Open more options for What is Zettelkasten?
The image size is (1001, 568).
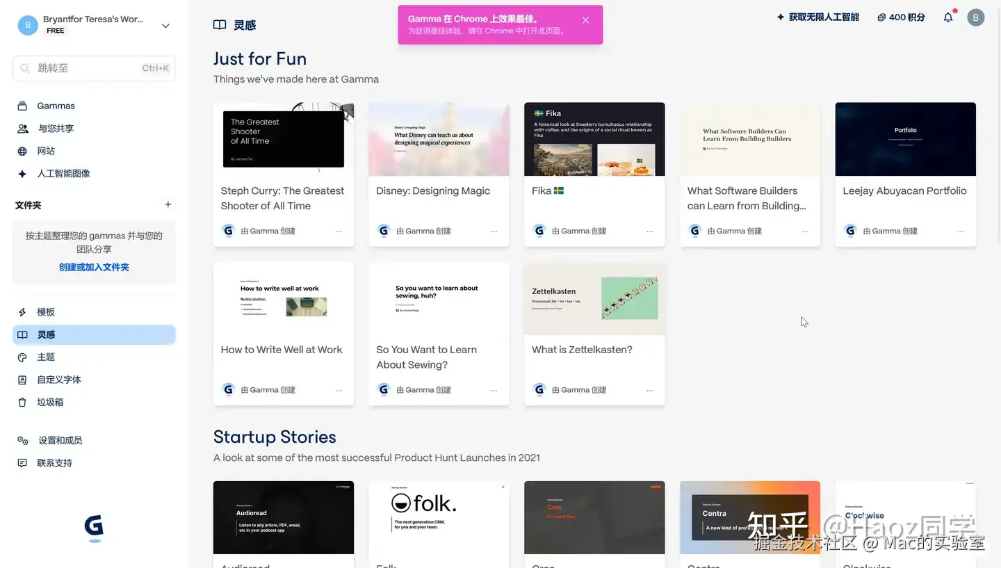(x=649, y=390)
